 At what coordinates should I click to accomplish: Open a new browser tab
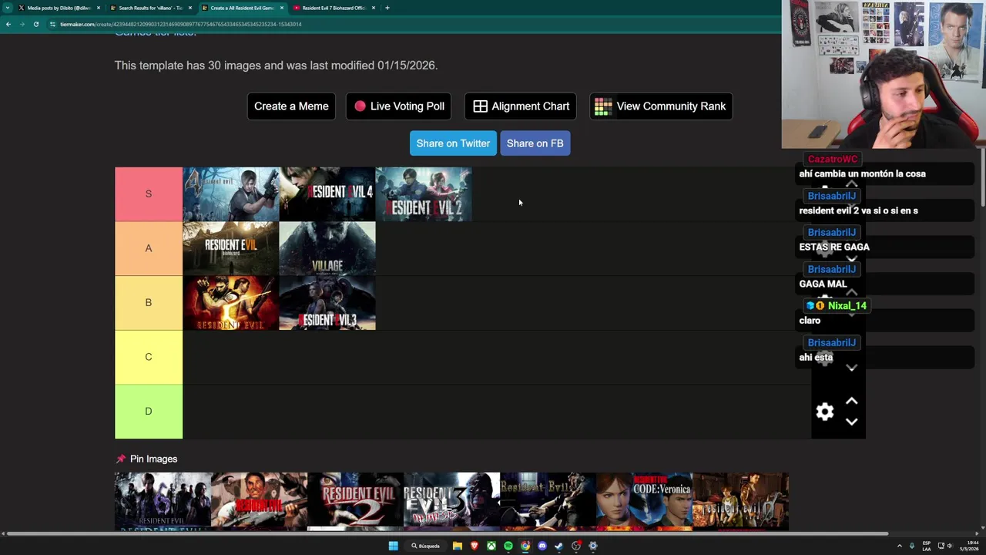pos(387,8)
